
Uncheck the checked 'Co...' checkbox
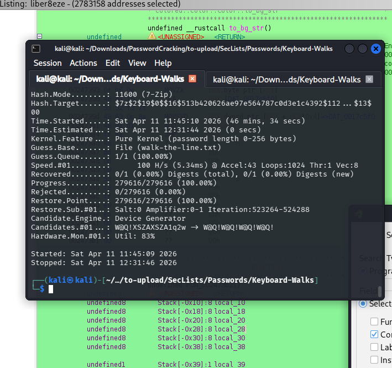tap(374, 334)
